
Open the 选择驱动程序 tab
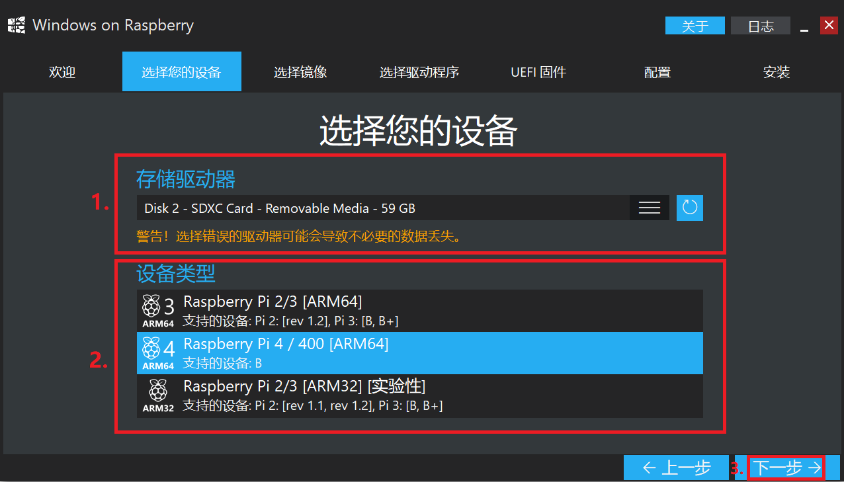pos(419,72)
